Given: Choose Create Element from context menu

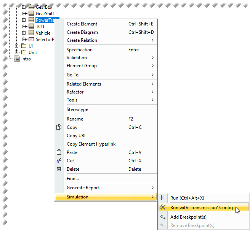Looking at the screenshot, I should (106, 24).
